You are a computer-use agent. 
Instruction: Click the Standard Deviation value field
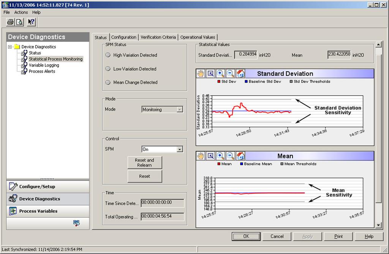coord(246,55)
